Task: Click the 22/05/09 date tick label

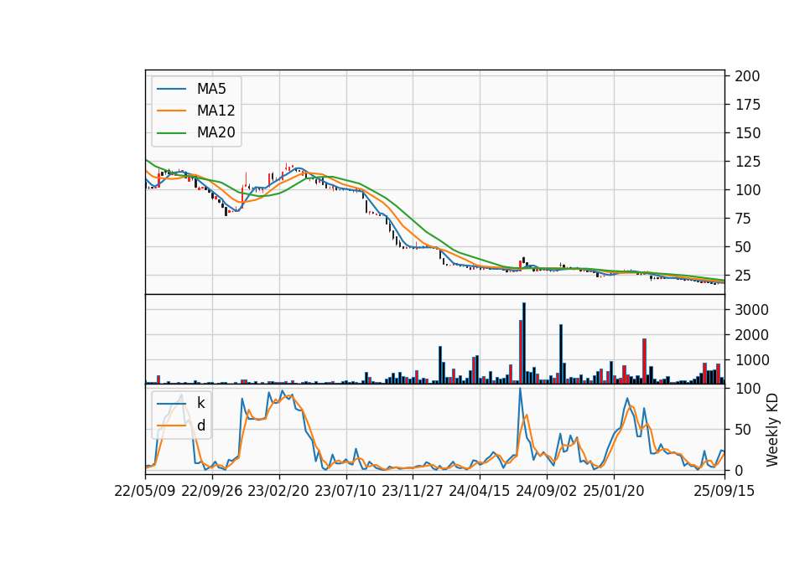Action: click(145, 491)
